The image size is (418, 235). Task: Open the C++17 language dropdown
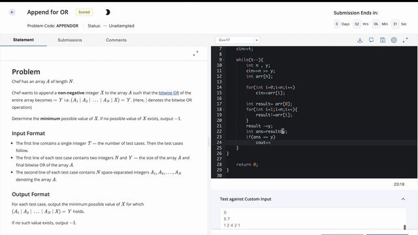pyautogui.click(x=238, y=40)
